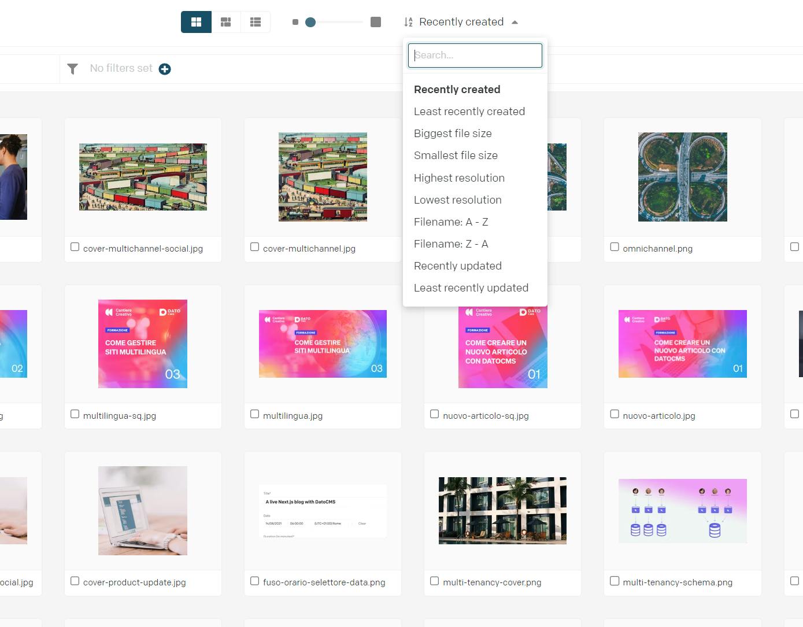Tick checkbox for cover-multichannel.jpg

(x=254, y=247)
